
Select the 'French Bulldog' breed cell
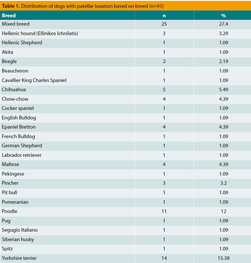coord(18,137)
